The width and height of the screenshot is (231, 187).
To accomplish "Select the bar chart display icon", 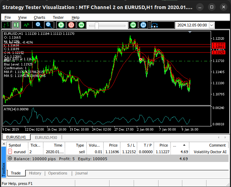I will (x=6, y=25).
